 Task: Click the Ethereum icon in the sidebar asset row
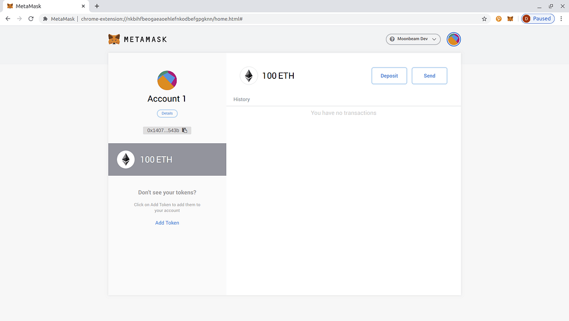(x=126, y=160)
